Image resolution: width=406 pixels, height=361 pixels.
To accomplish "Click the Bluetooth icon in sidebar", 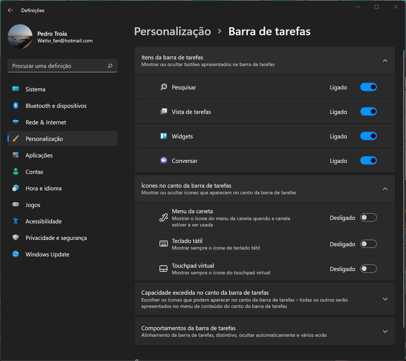I will pos(16,105).
